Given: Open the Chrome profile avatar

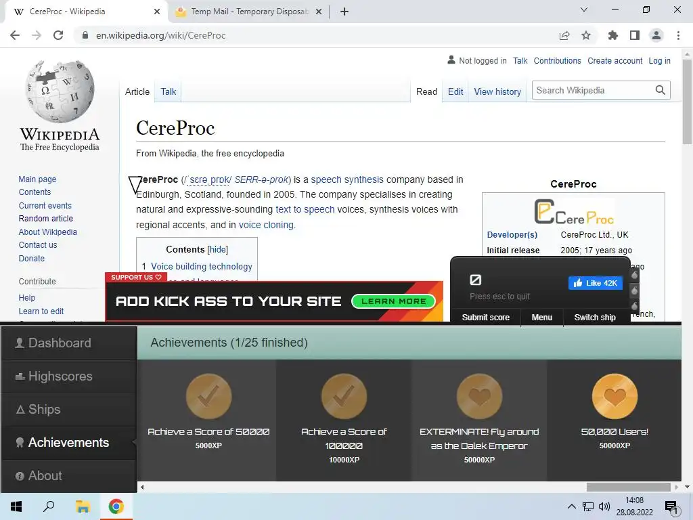Looking at the screenshot, I should [x=656, y=35].
